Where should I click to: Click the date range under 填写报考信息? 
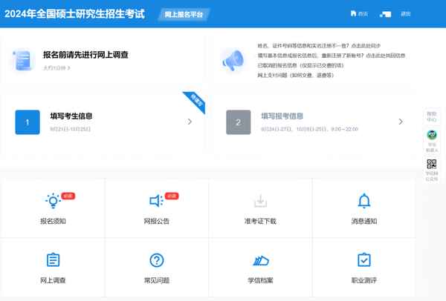coord(309,129)
